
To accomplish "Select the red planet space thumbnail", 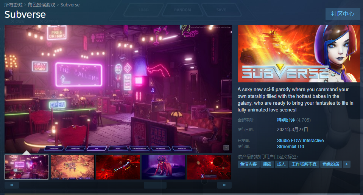I will click(x=209, y=167).
